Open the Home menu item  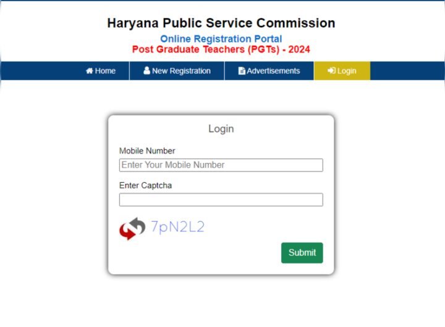101,70
